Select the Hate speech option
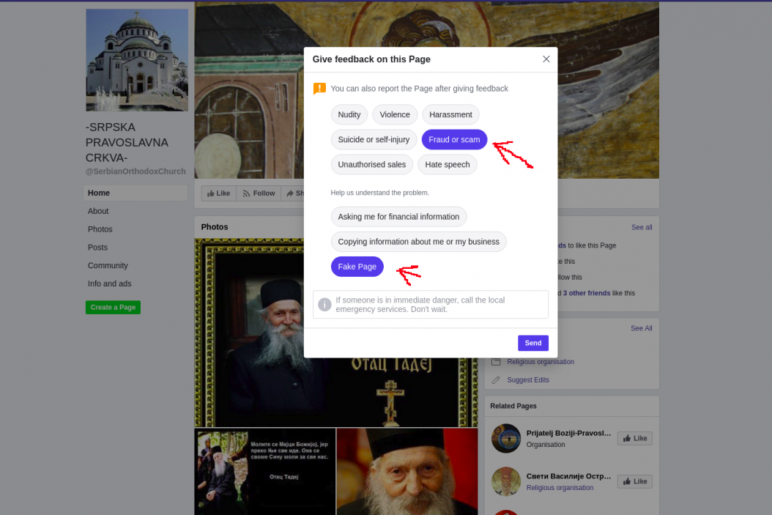772x515 pixels. coord(448,164)
